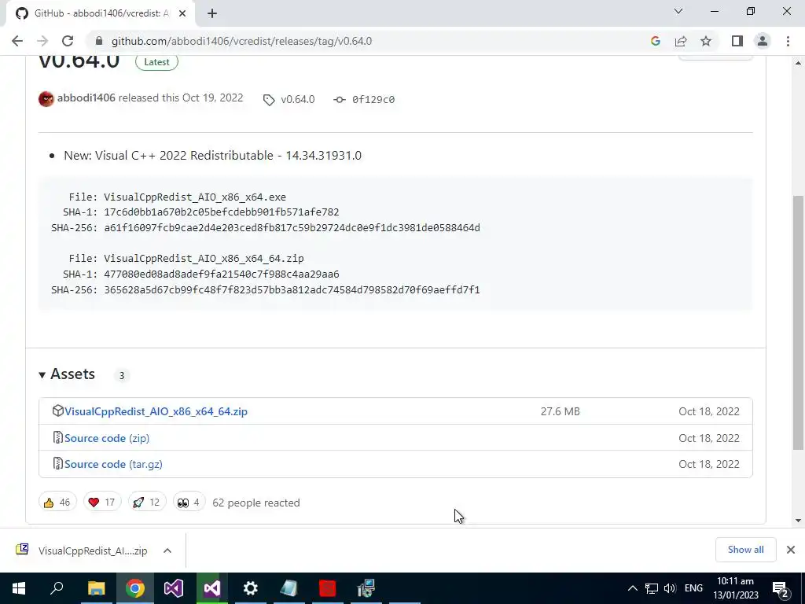This screenshot has height=604, width=805.
Task: Click the browser forward arrow
Action: click(x=42, y=41)
